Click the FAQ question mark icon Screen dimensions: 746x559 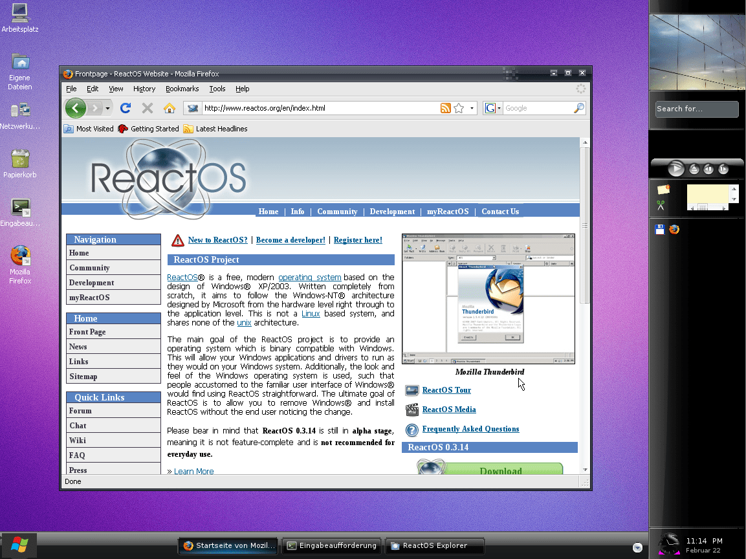pos(412,430)
